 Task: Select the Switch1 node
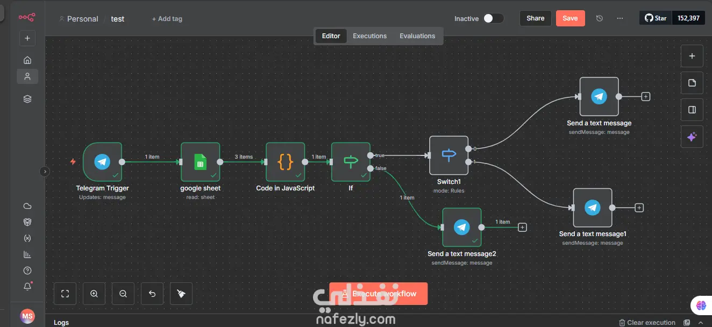(448, 155)
